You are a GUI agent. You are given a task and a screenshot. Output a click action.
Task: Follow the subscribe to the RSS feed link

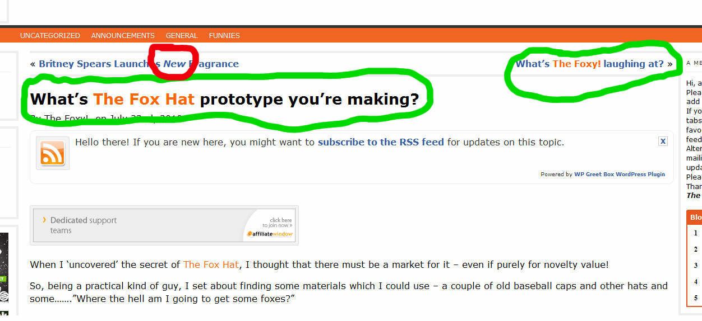381,142
